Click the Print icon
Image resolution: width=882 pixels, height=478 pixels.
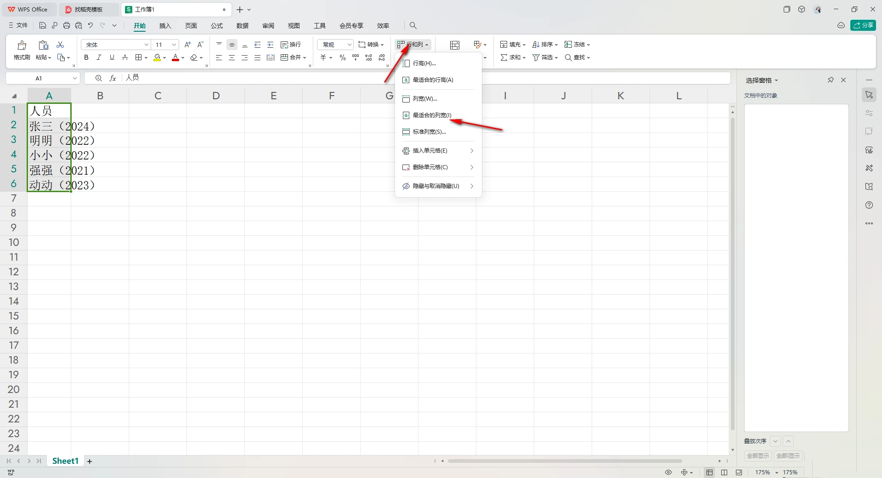(67, 25)
